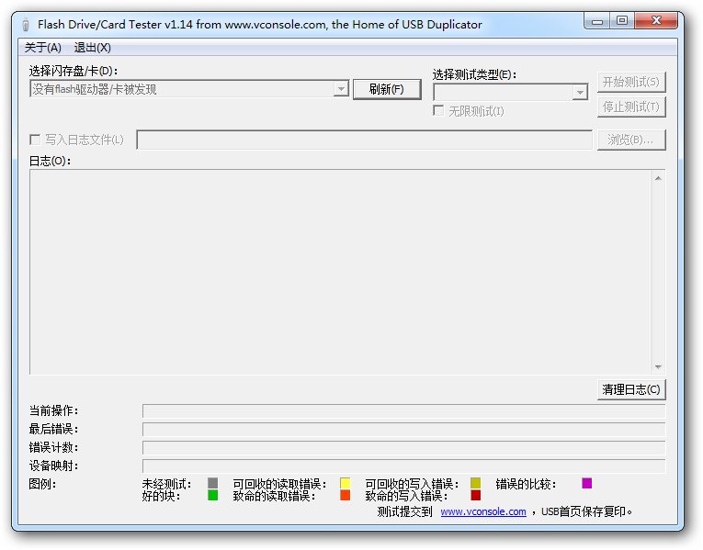
Task: Click the 清理日志(C) button
Action: (631, 389)
